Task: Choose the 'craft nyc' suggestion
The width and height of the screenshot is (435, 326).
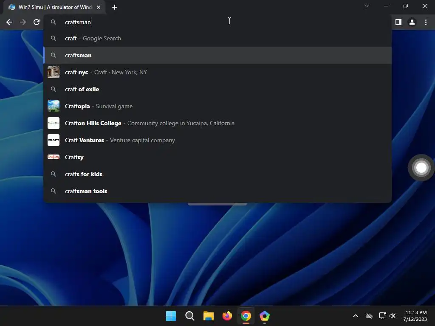Action: click(217, 72)
